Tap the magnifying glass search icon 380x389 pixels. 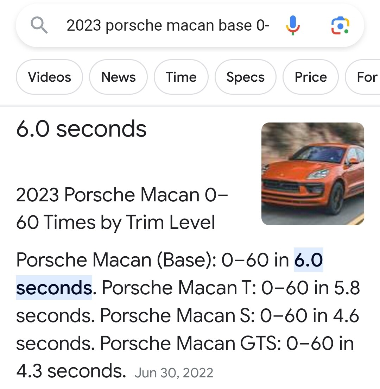pos(39,25)
